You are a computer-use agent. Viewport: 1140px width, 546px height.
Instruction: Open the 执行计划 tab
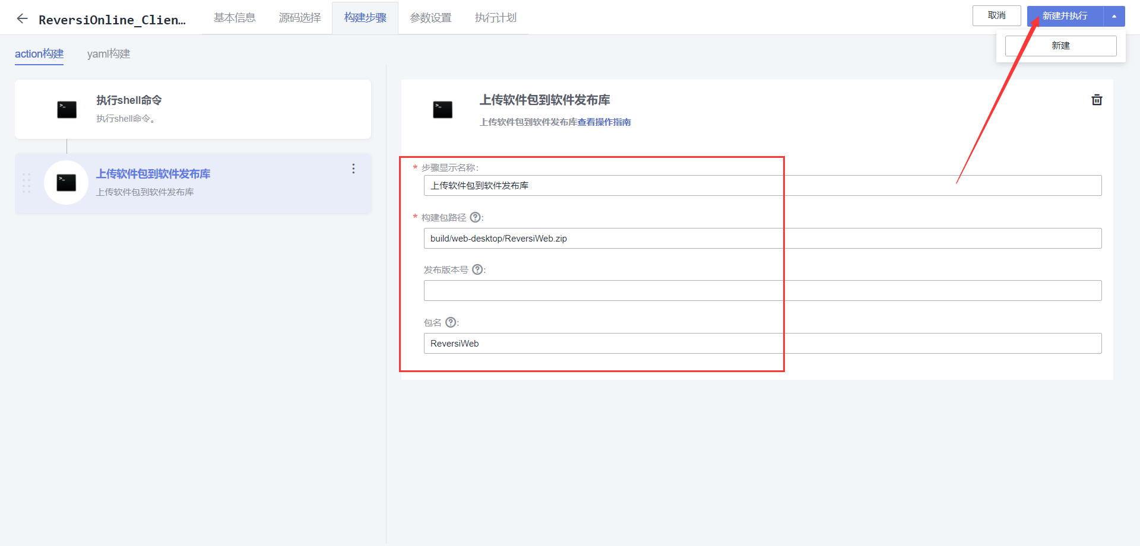pyautogui.click(x=495, y=17)
